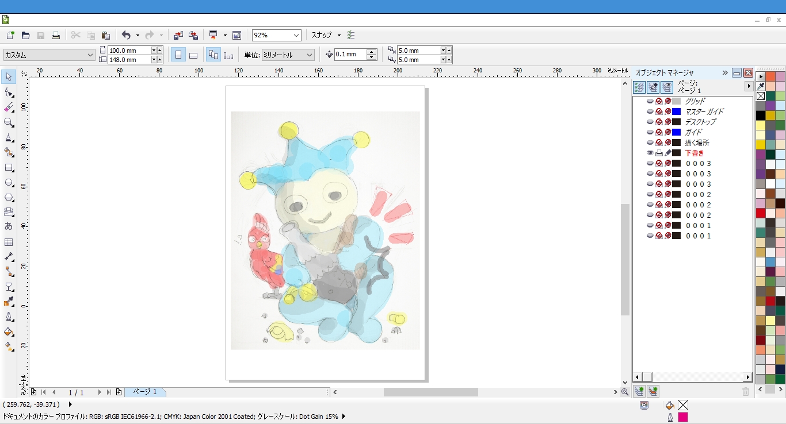The image size is (786, 424).
Task: Choose the Text tool (あ)
Action: tap(9, 226)
